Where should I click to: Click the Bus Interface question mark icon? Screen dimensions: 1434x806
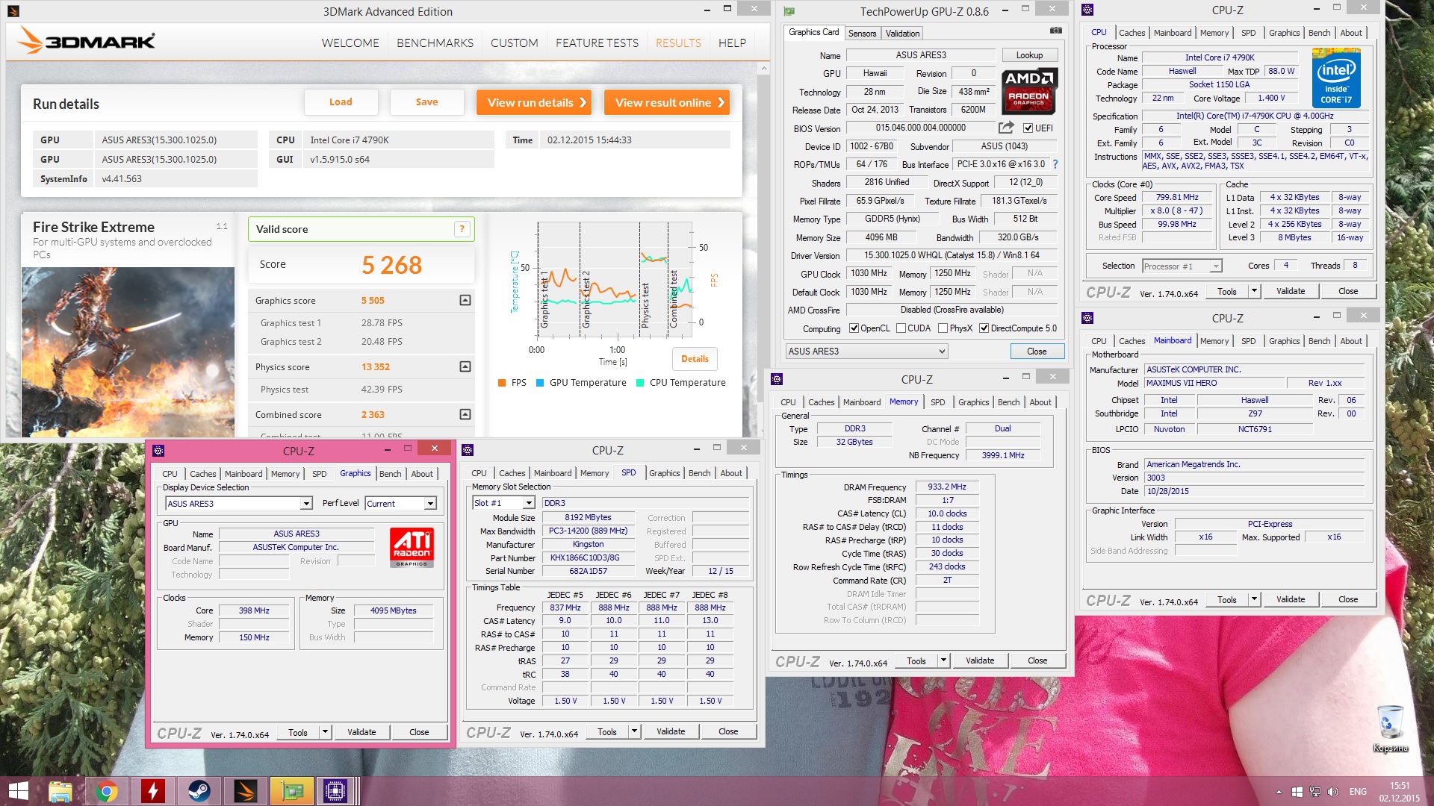pos(1055,164)
